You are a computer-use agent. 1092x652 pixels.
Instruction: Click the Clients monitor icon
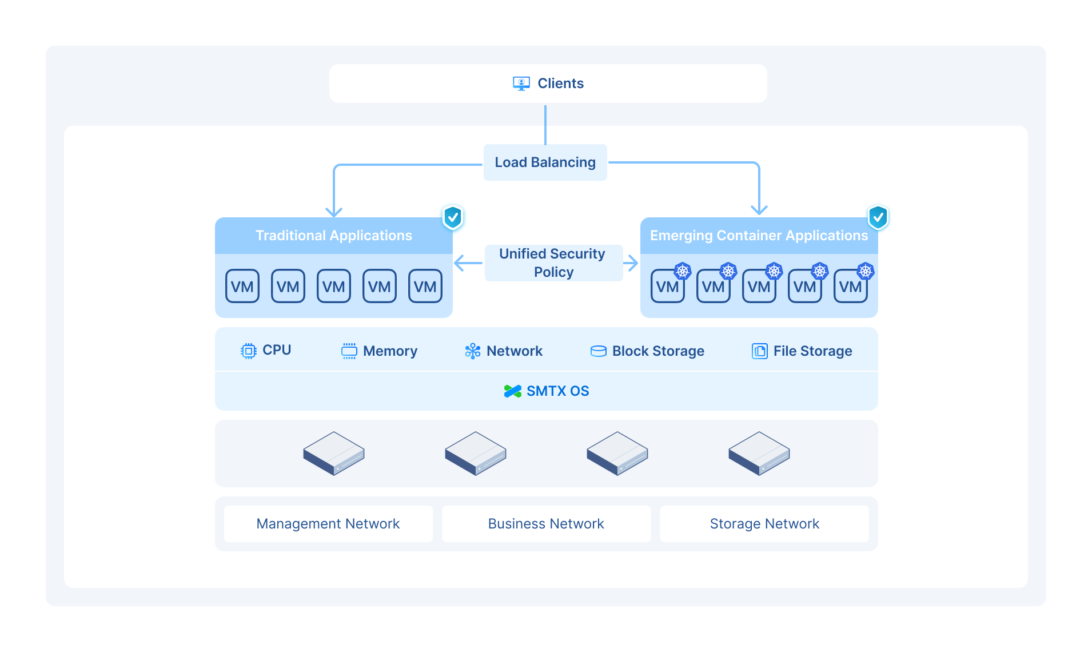pos(521,84)
